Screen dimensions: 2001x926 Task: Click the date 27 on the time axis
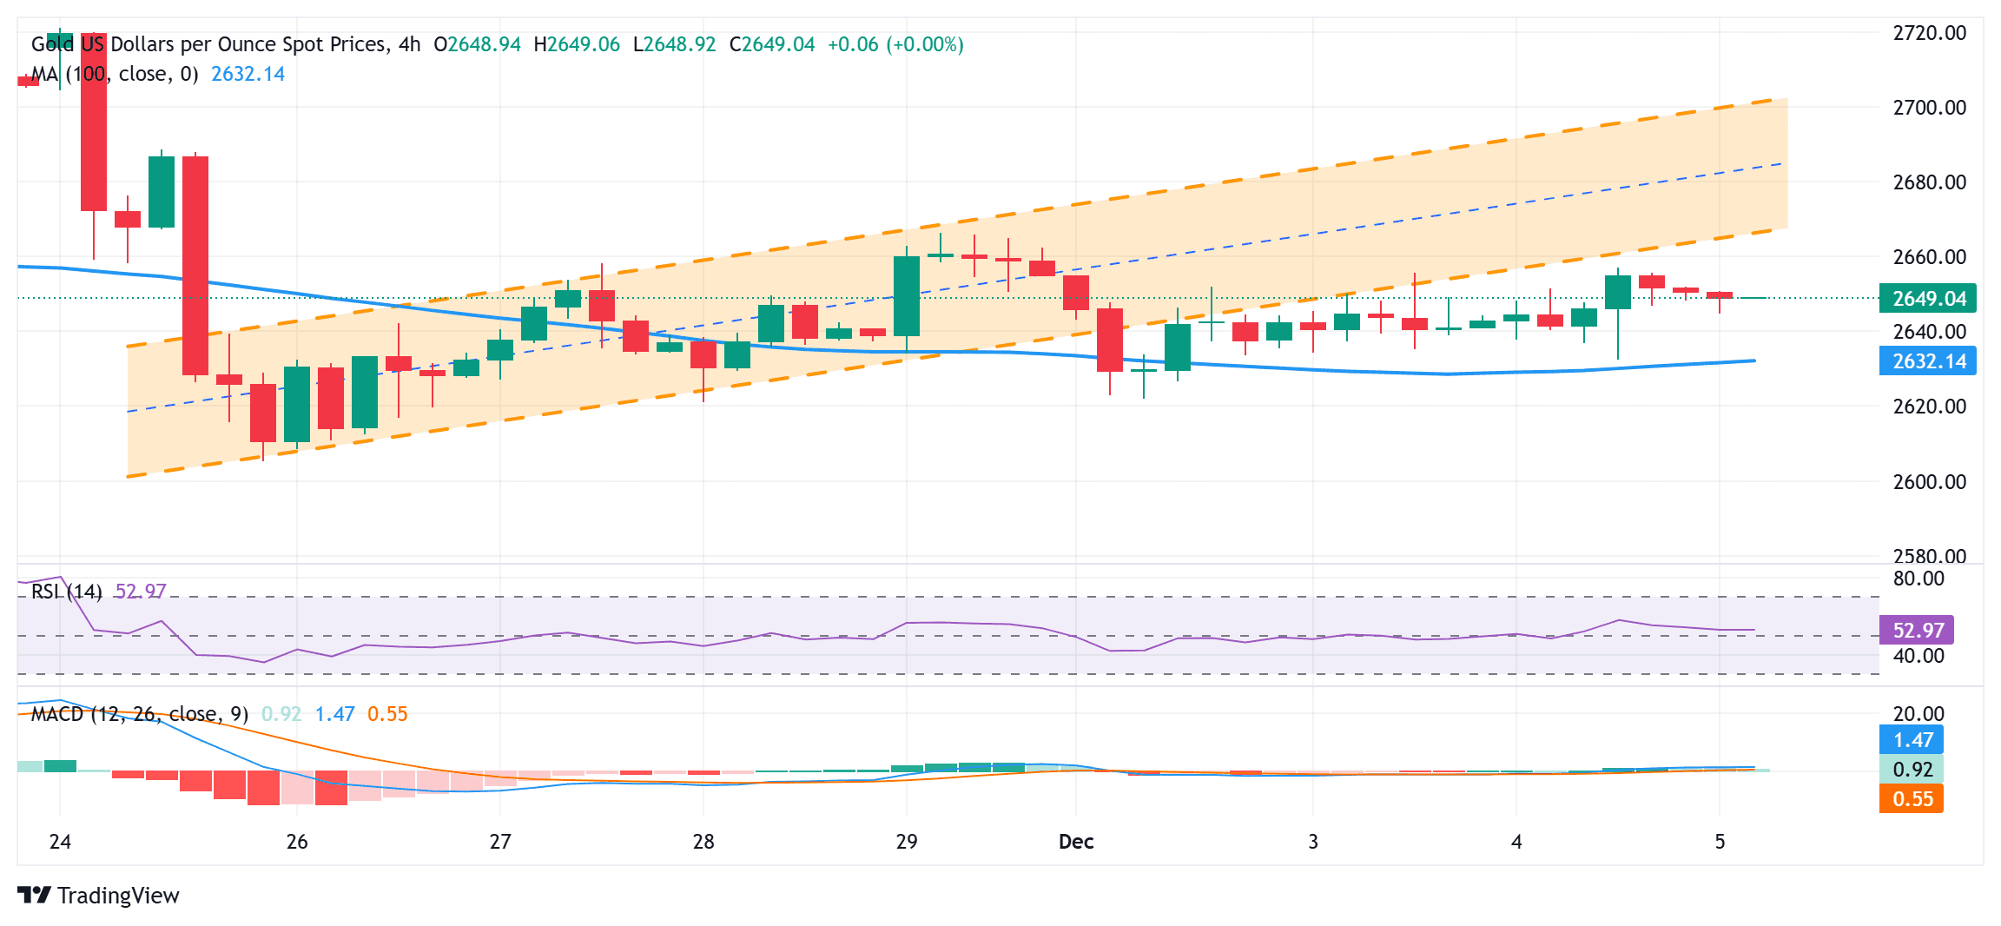[x=500, y=842]
